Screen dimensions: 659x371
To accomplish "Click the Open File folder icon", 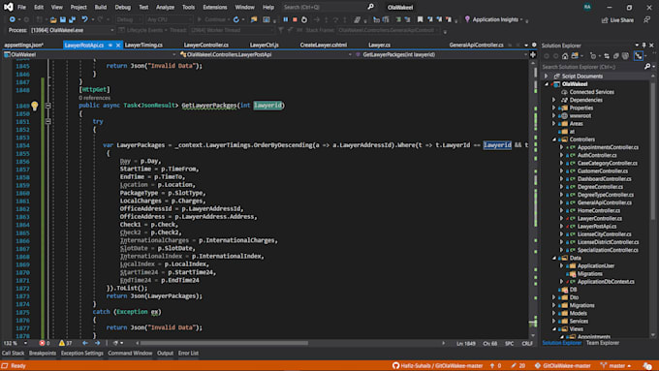I will point(53,19).
